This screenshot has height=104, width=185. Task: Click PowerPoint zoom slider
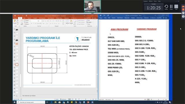pos(86,99)
